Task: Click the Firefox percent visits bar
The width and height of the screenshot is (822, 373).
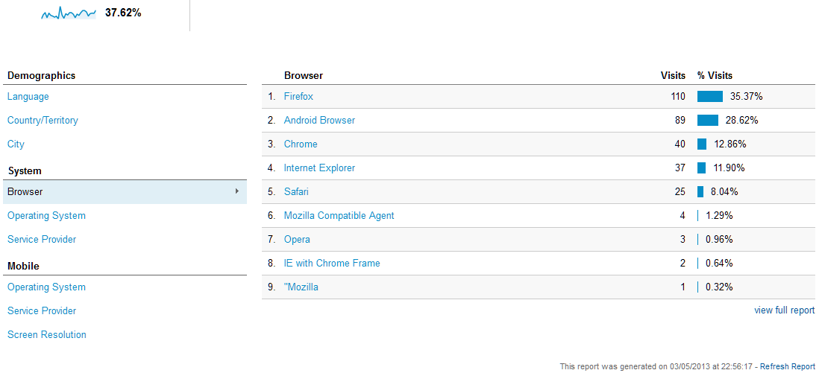Action: pos(710,96)
